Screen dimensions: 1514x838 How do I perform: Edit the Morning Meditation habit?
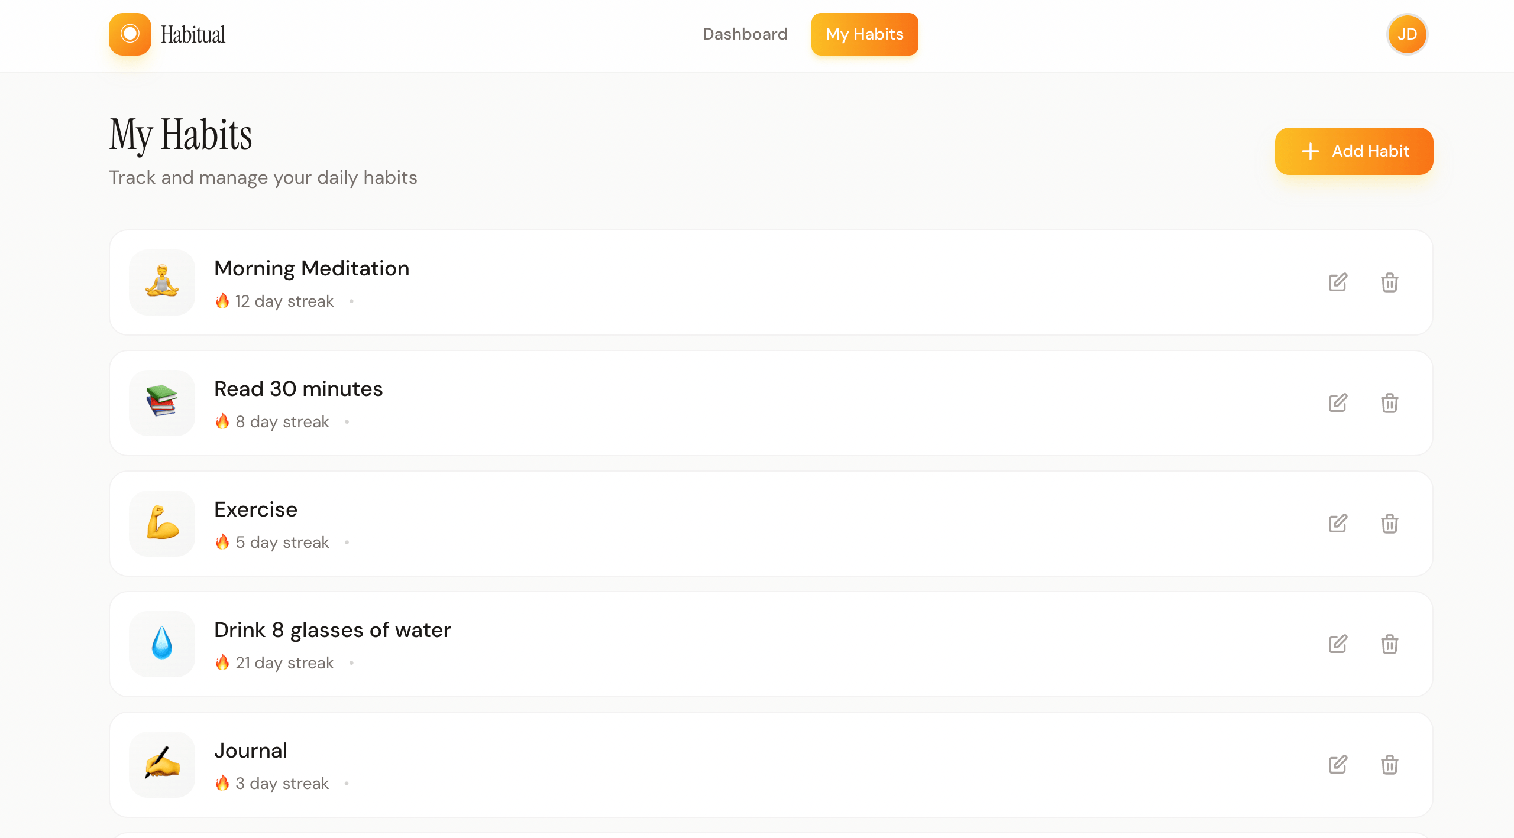(1338, 282)
